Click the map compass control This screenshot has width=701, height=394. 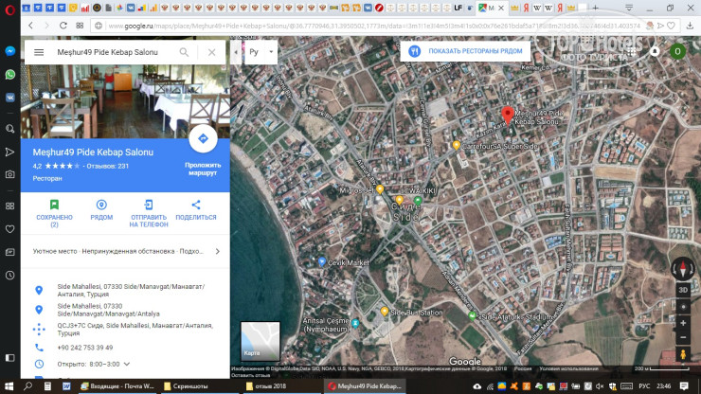683,269
